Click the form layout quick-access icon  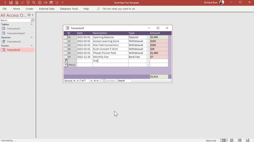tap(51, 2)
